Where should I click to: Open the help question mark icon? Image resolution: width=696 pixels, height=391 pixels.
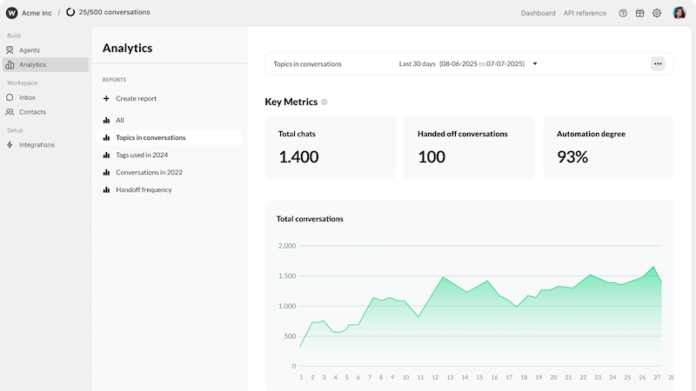pyautogui.click(x=623, y=13)
